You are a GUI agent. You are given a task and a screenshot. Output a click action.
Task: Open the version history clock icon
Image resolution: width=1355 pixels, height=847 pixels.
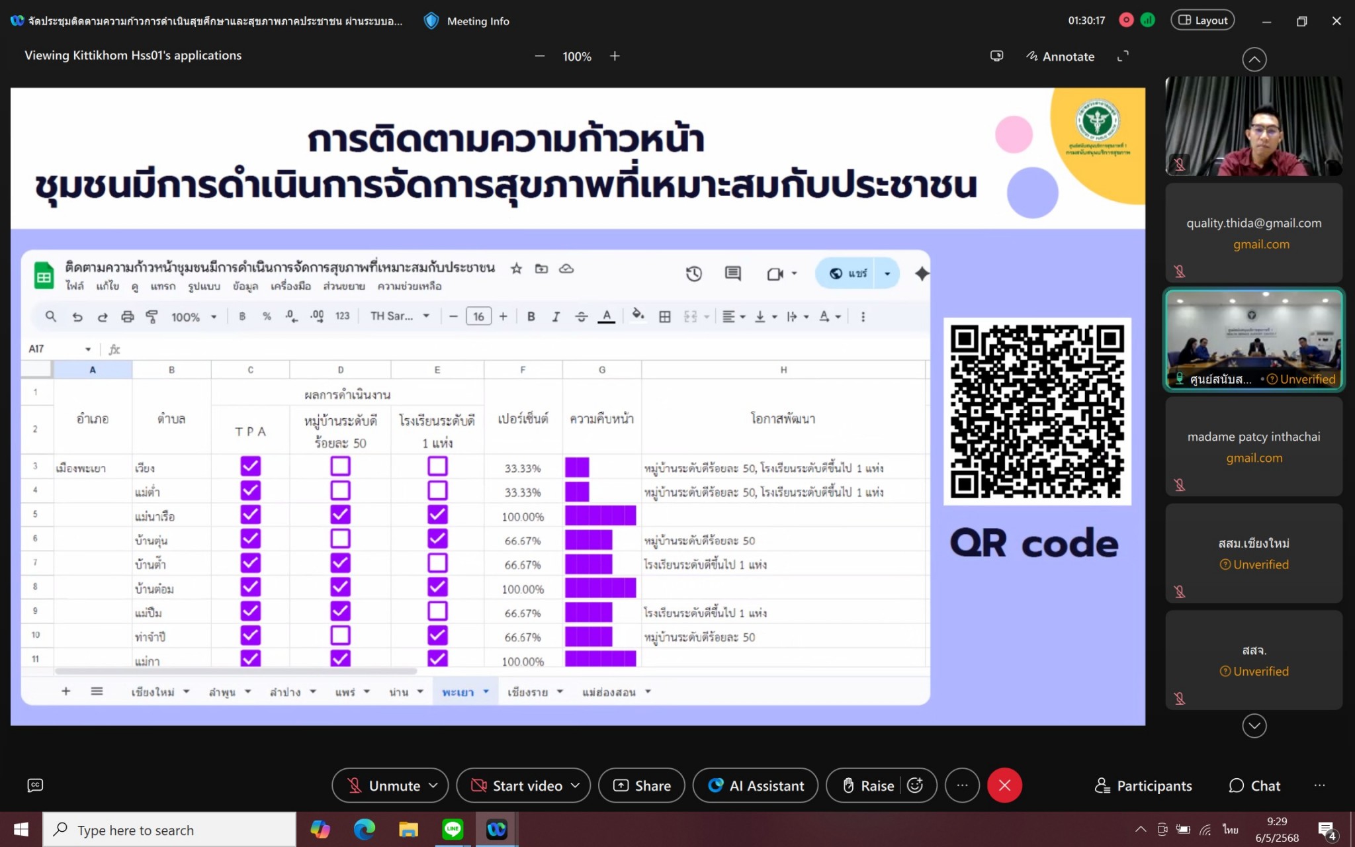693,273
